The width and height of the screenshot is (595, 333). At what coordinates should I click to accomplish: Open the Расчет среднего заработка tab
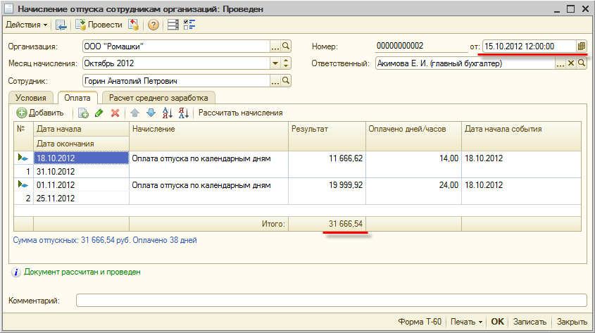(159, 98)
